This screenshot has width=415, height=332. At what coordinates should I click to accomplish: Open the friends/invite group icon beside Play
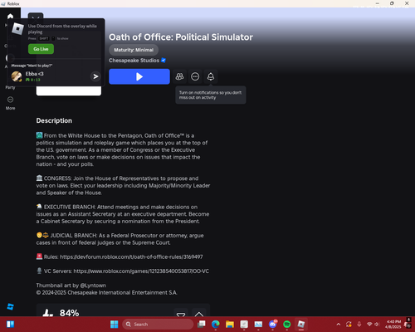[x=179, y=76]
